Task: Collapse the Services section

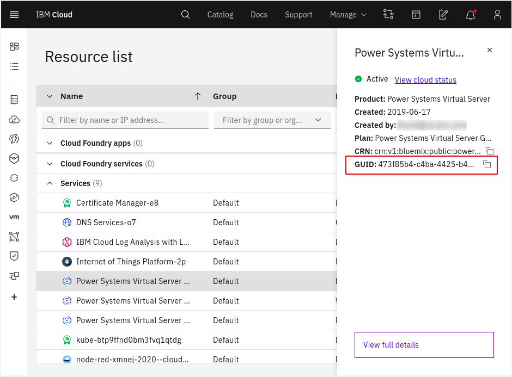Action: (x=50, y=183)
